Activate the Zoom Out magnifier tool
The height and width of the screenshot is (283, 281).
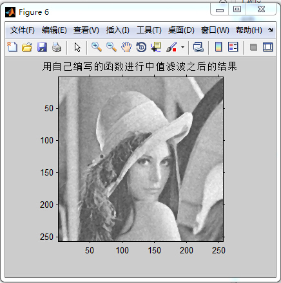click(x=111, y=47)
